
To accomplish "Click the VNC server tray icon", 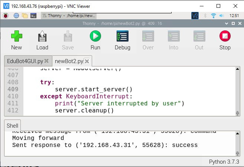I will 195,16.
